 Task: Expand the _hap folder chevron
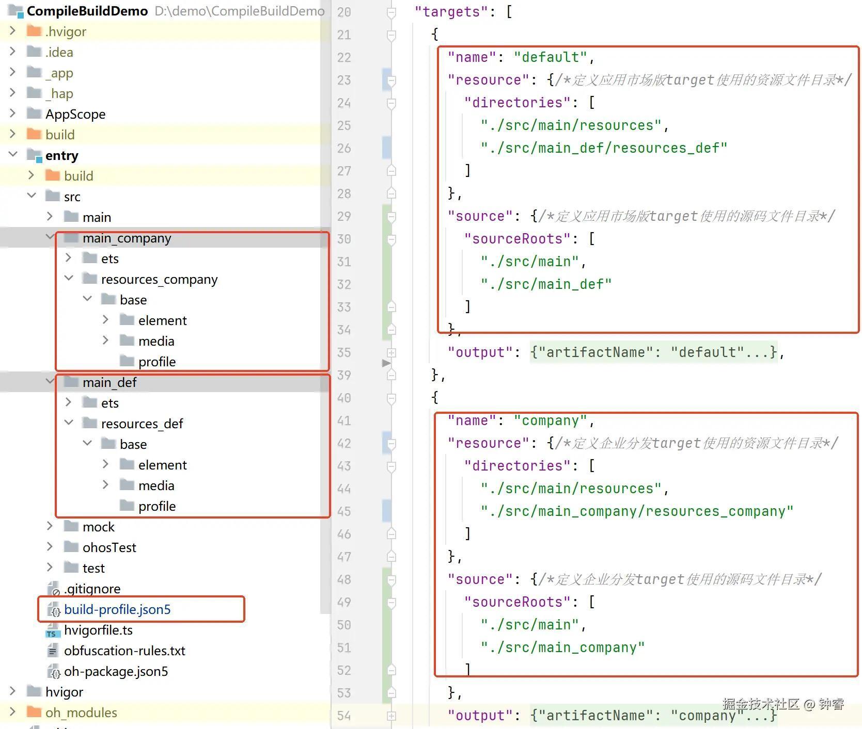click(12, 93)
